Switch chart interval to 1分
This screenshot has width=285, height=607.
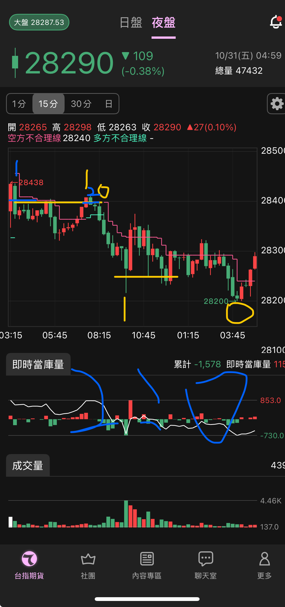tap(19, 104)
